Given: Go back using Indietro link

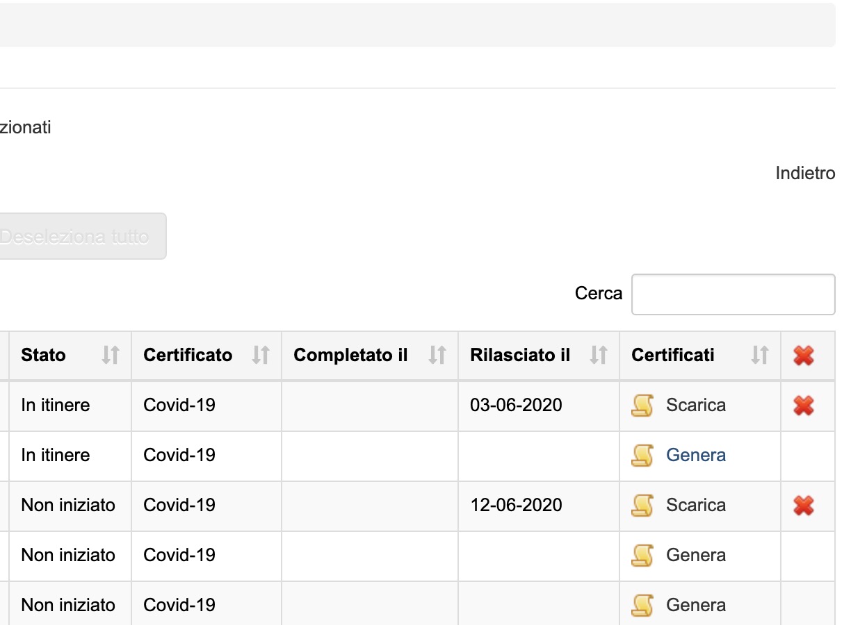Looking at the screenshot, I should click(804, 173).
